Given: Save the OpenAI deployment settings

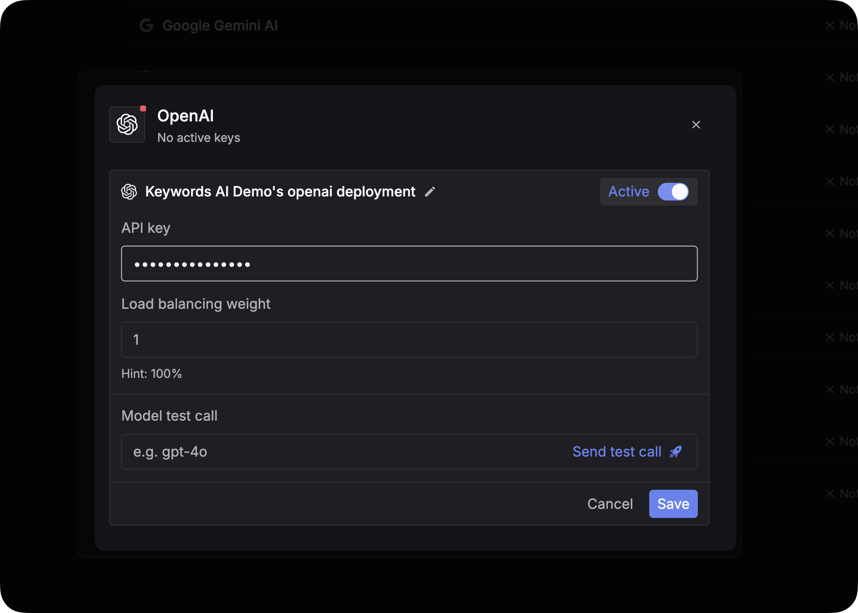Looking at the screenshot, I should click(x=673, y=504).
